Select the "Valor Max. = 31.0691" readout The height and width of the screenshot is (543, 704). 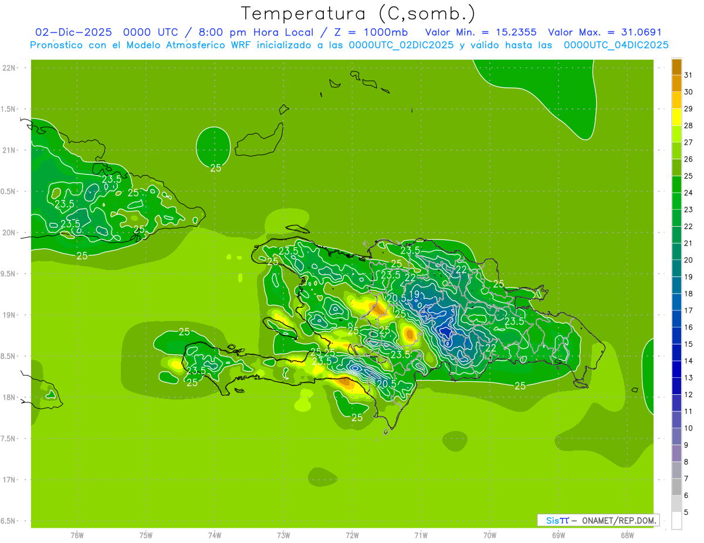point(605,32)
